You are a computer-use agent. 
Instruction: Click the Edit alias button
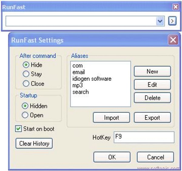[x=152, y=84]
